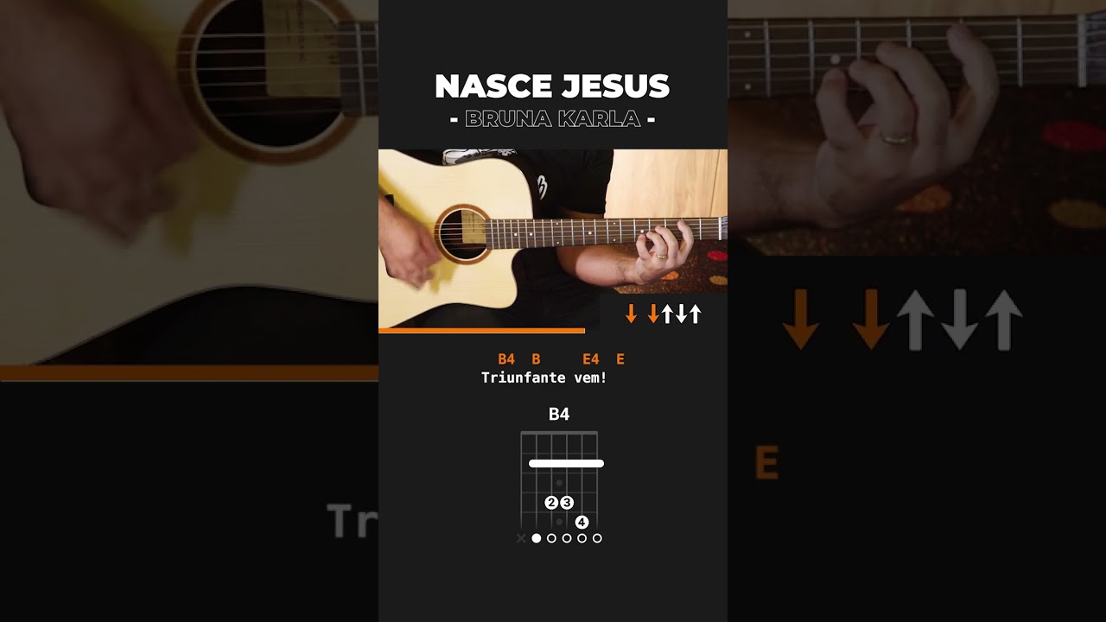Screen dimensions: 1106x622
Task: Click the white barre line on chord diagram
Action: (x=566, y=464)
